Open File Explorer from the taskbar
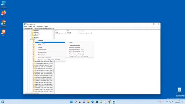This screenshot has width=185, height=104. click(x=88, y=102)
